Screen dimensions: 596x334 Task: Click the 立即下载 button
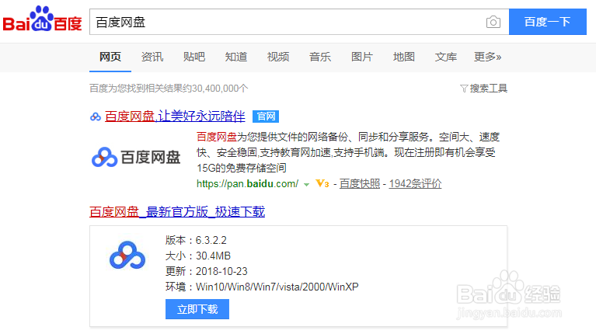pyautogui.click(x=197, y=309)
